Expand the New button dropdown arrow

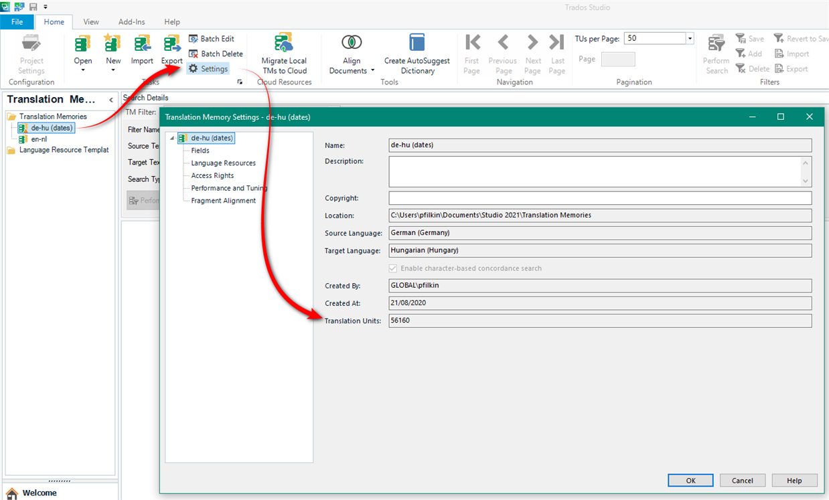(x=112, y=70)
